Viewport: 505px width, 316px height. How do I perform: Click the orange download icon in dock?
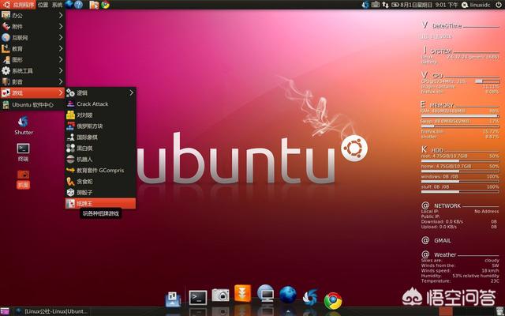coord(242,293)
